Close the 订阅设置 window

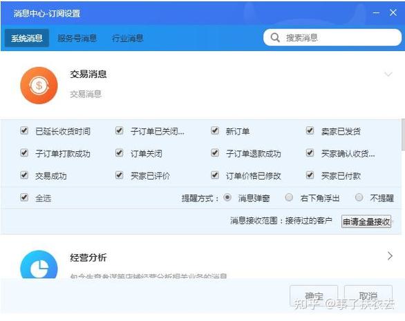click(393, 12)
